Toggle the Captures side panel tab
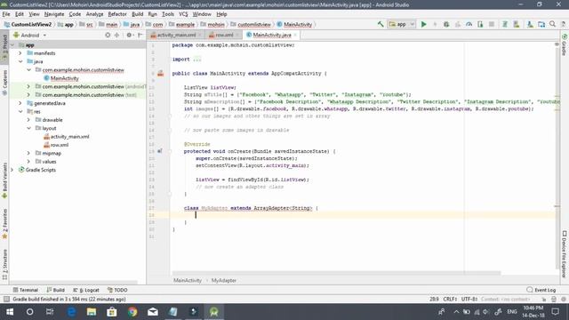569x320 pixels. pos(4,83)
